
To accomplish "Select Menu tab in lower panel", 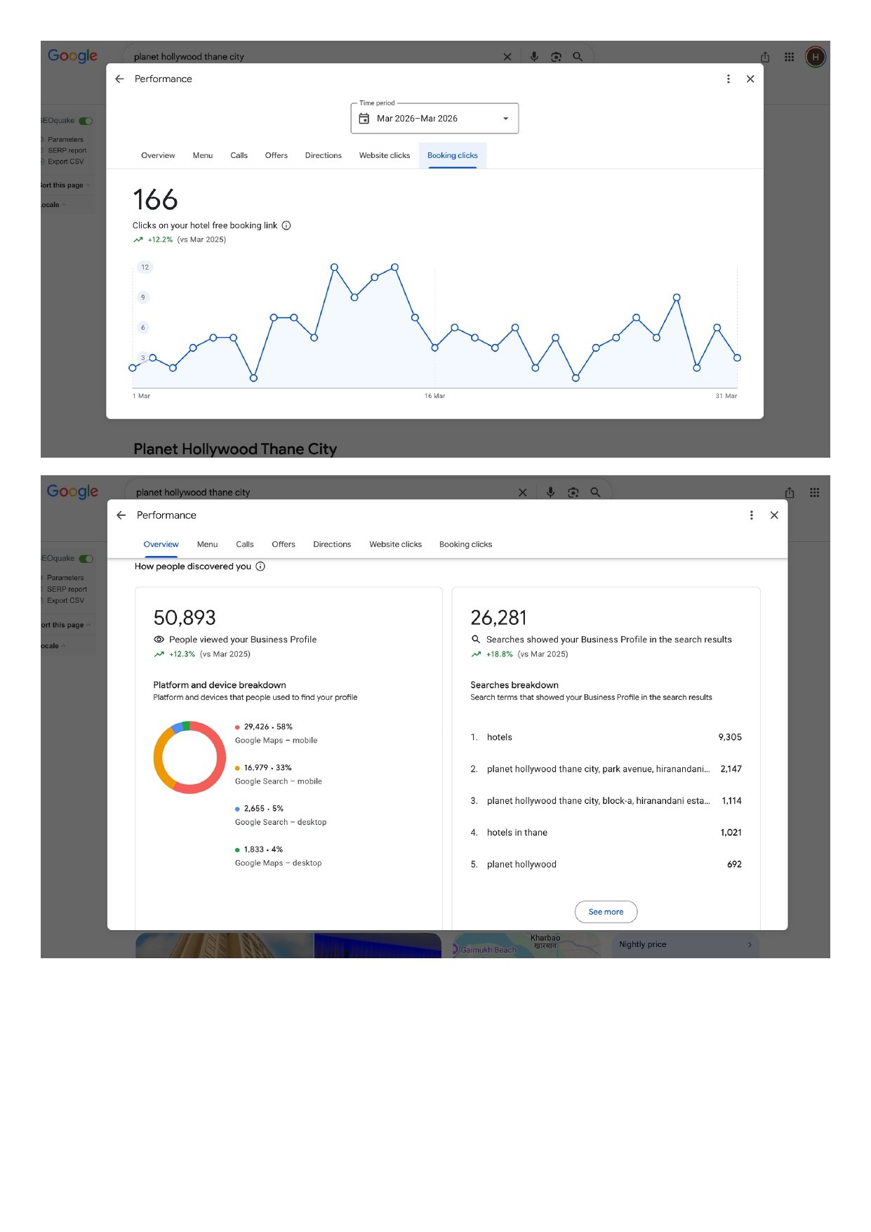I will pyautogui.click(x=207, y=544).
